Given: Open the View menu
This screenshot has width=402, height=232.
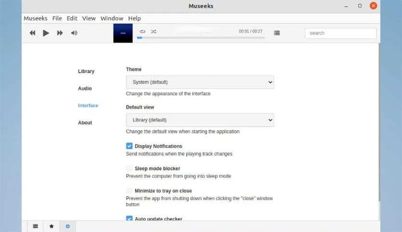Looking at the screenshot, I should [x=89, y=18].
